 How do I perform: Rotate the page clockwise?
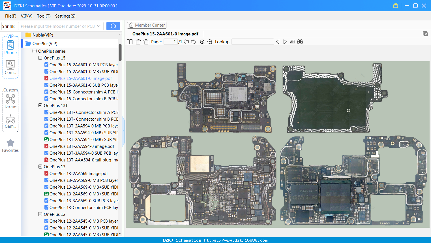[x=146, y=42]
